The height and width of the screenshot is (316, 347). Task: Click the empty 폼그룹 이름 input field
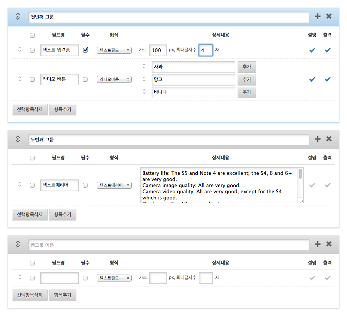tap(169, 245)
